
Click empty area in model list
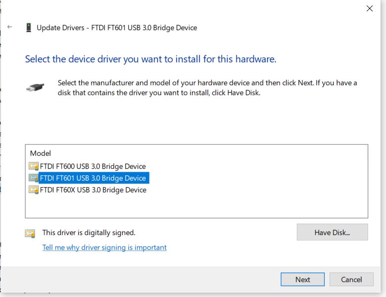[x=246, y=204]
